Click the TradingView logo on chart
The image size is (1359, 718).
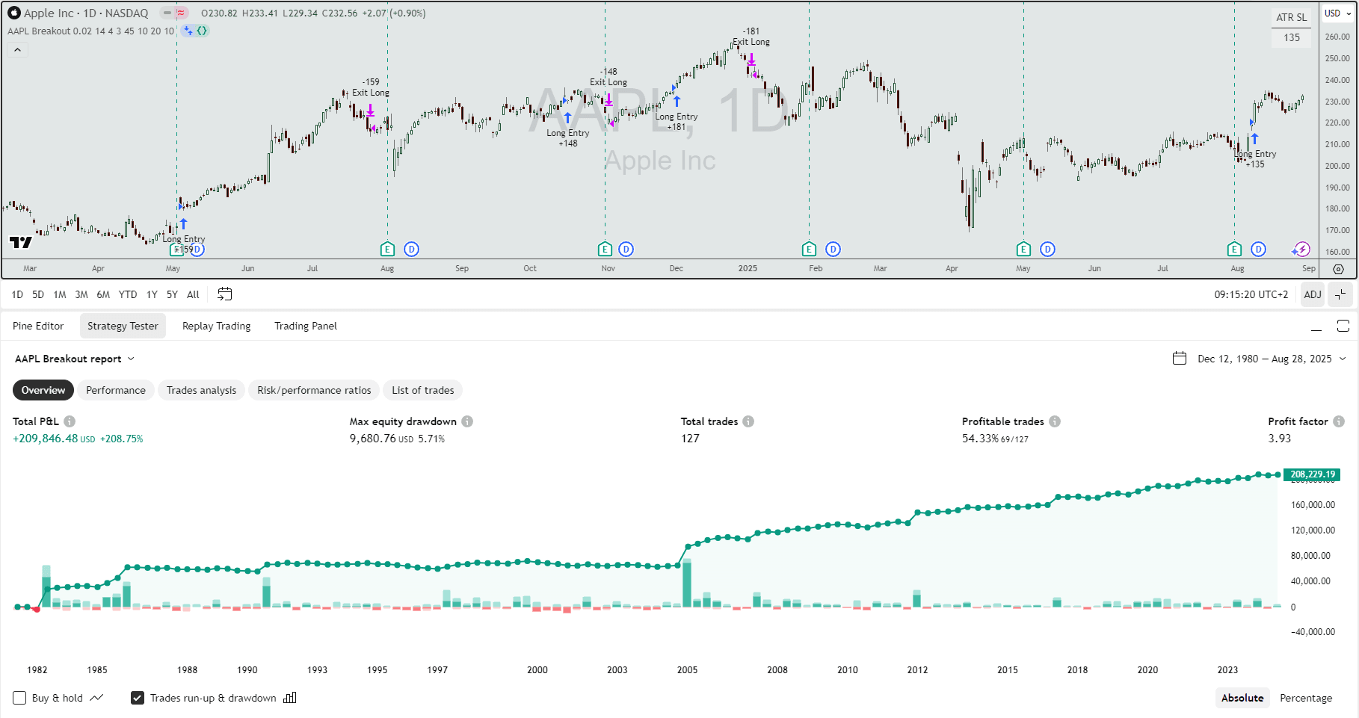21,242
